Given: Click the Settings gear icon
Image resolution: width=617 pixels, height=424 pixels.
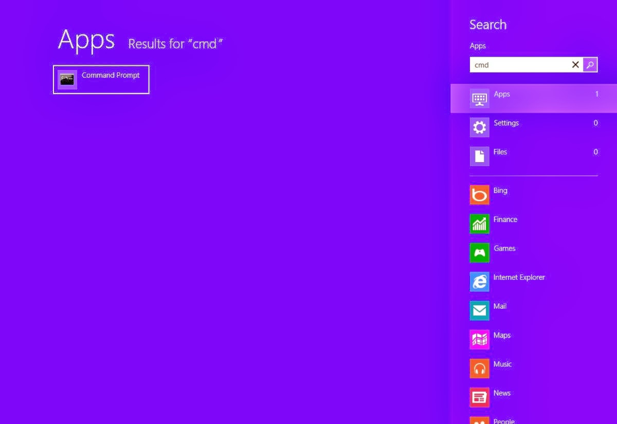Looking at the screenshot, I should (479, 127).
